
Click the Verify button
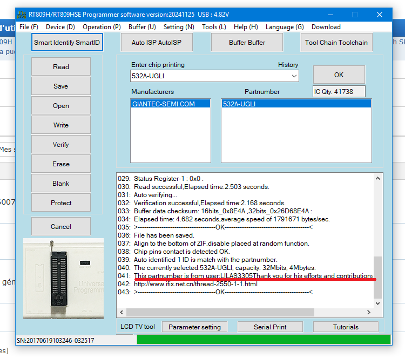61,145
